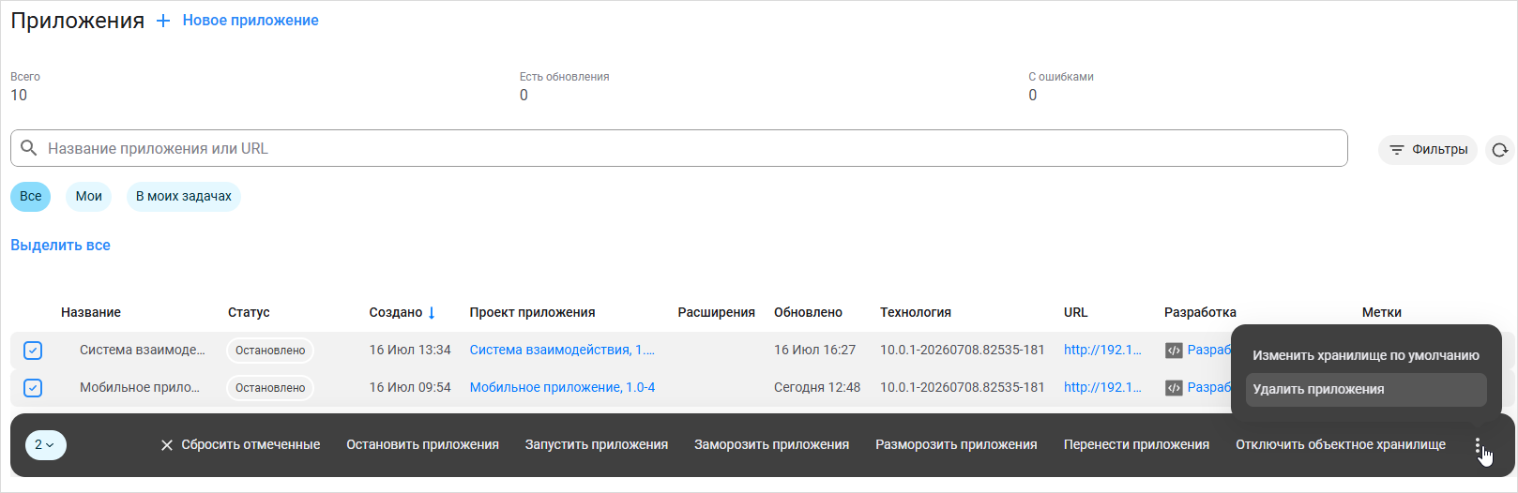The image size is (1518, 493).
Task: Click the Система взаимоде... application name
Action: pyautogui.click(x=143, y=351)
